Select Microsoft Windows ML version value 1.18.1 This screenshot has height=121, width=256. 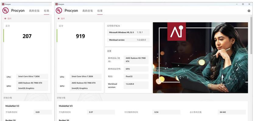(x=140, y=32)
